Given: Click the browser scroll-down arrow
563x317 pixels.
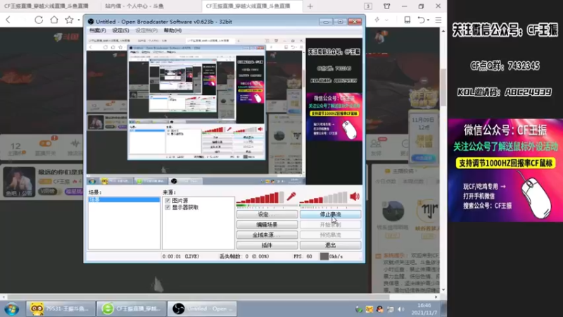Looking at the screenshot, I should [444, 290].
